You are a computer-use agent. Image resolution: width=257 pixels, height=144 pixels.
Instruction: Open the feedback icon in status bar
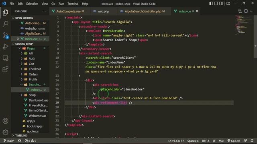(245, 141)
